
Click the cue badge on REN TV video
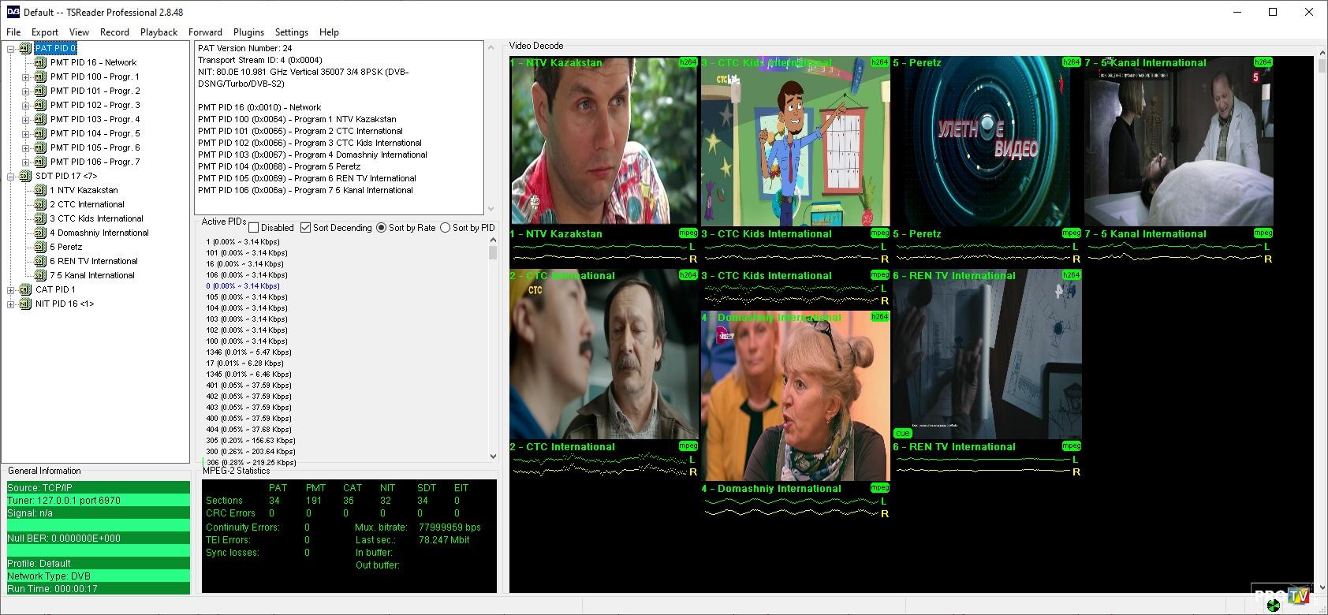pos(902,433)
